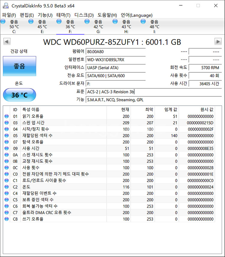Click status dot for 05 재할당된 섹터 수
225x257 pixels.
[x=7, y=135]
